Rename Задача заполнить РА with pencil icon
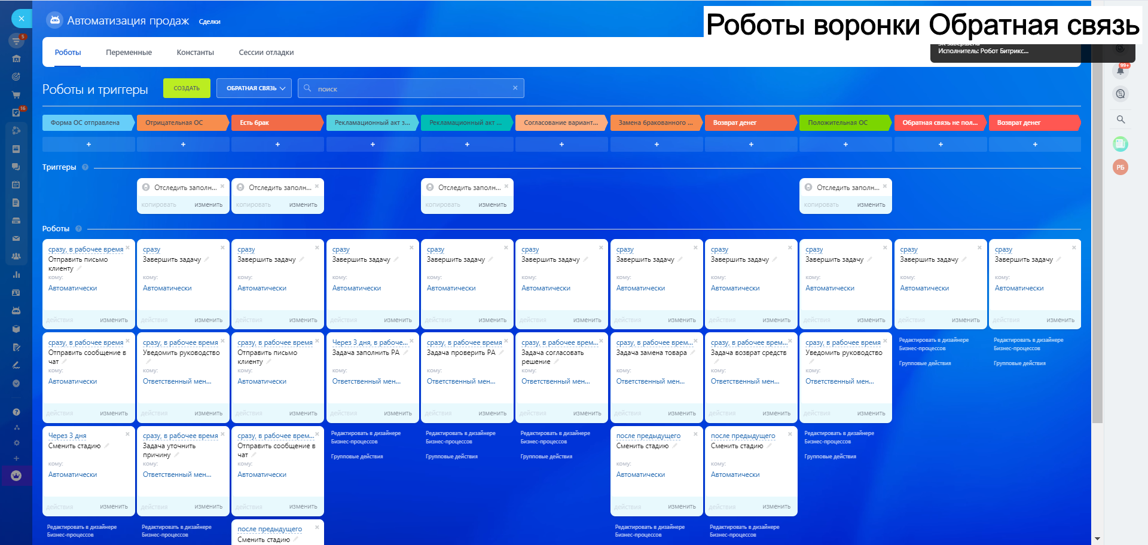This screenshot has height=545, width=1148. [406, 353]
